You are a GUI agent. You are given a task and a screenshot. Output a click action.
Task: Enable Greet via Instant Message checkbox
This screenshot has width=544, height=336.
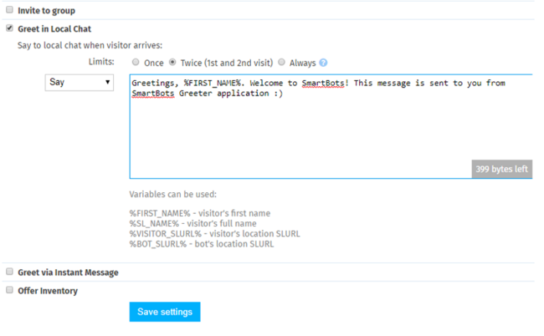10,272
